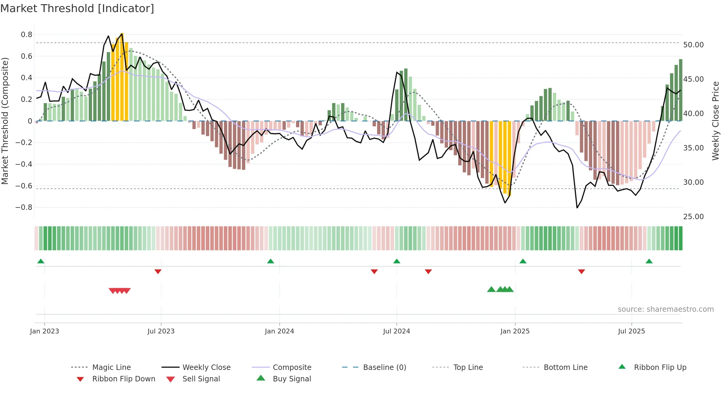The image size is (724, 407).
Task: Click the Ribbon Flip Up marker at Jul 2024
Action: (x=397, y=261)
